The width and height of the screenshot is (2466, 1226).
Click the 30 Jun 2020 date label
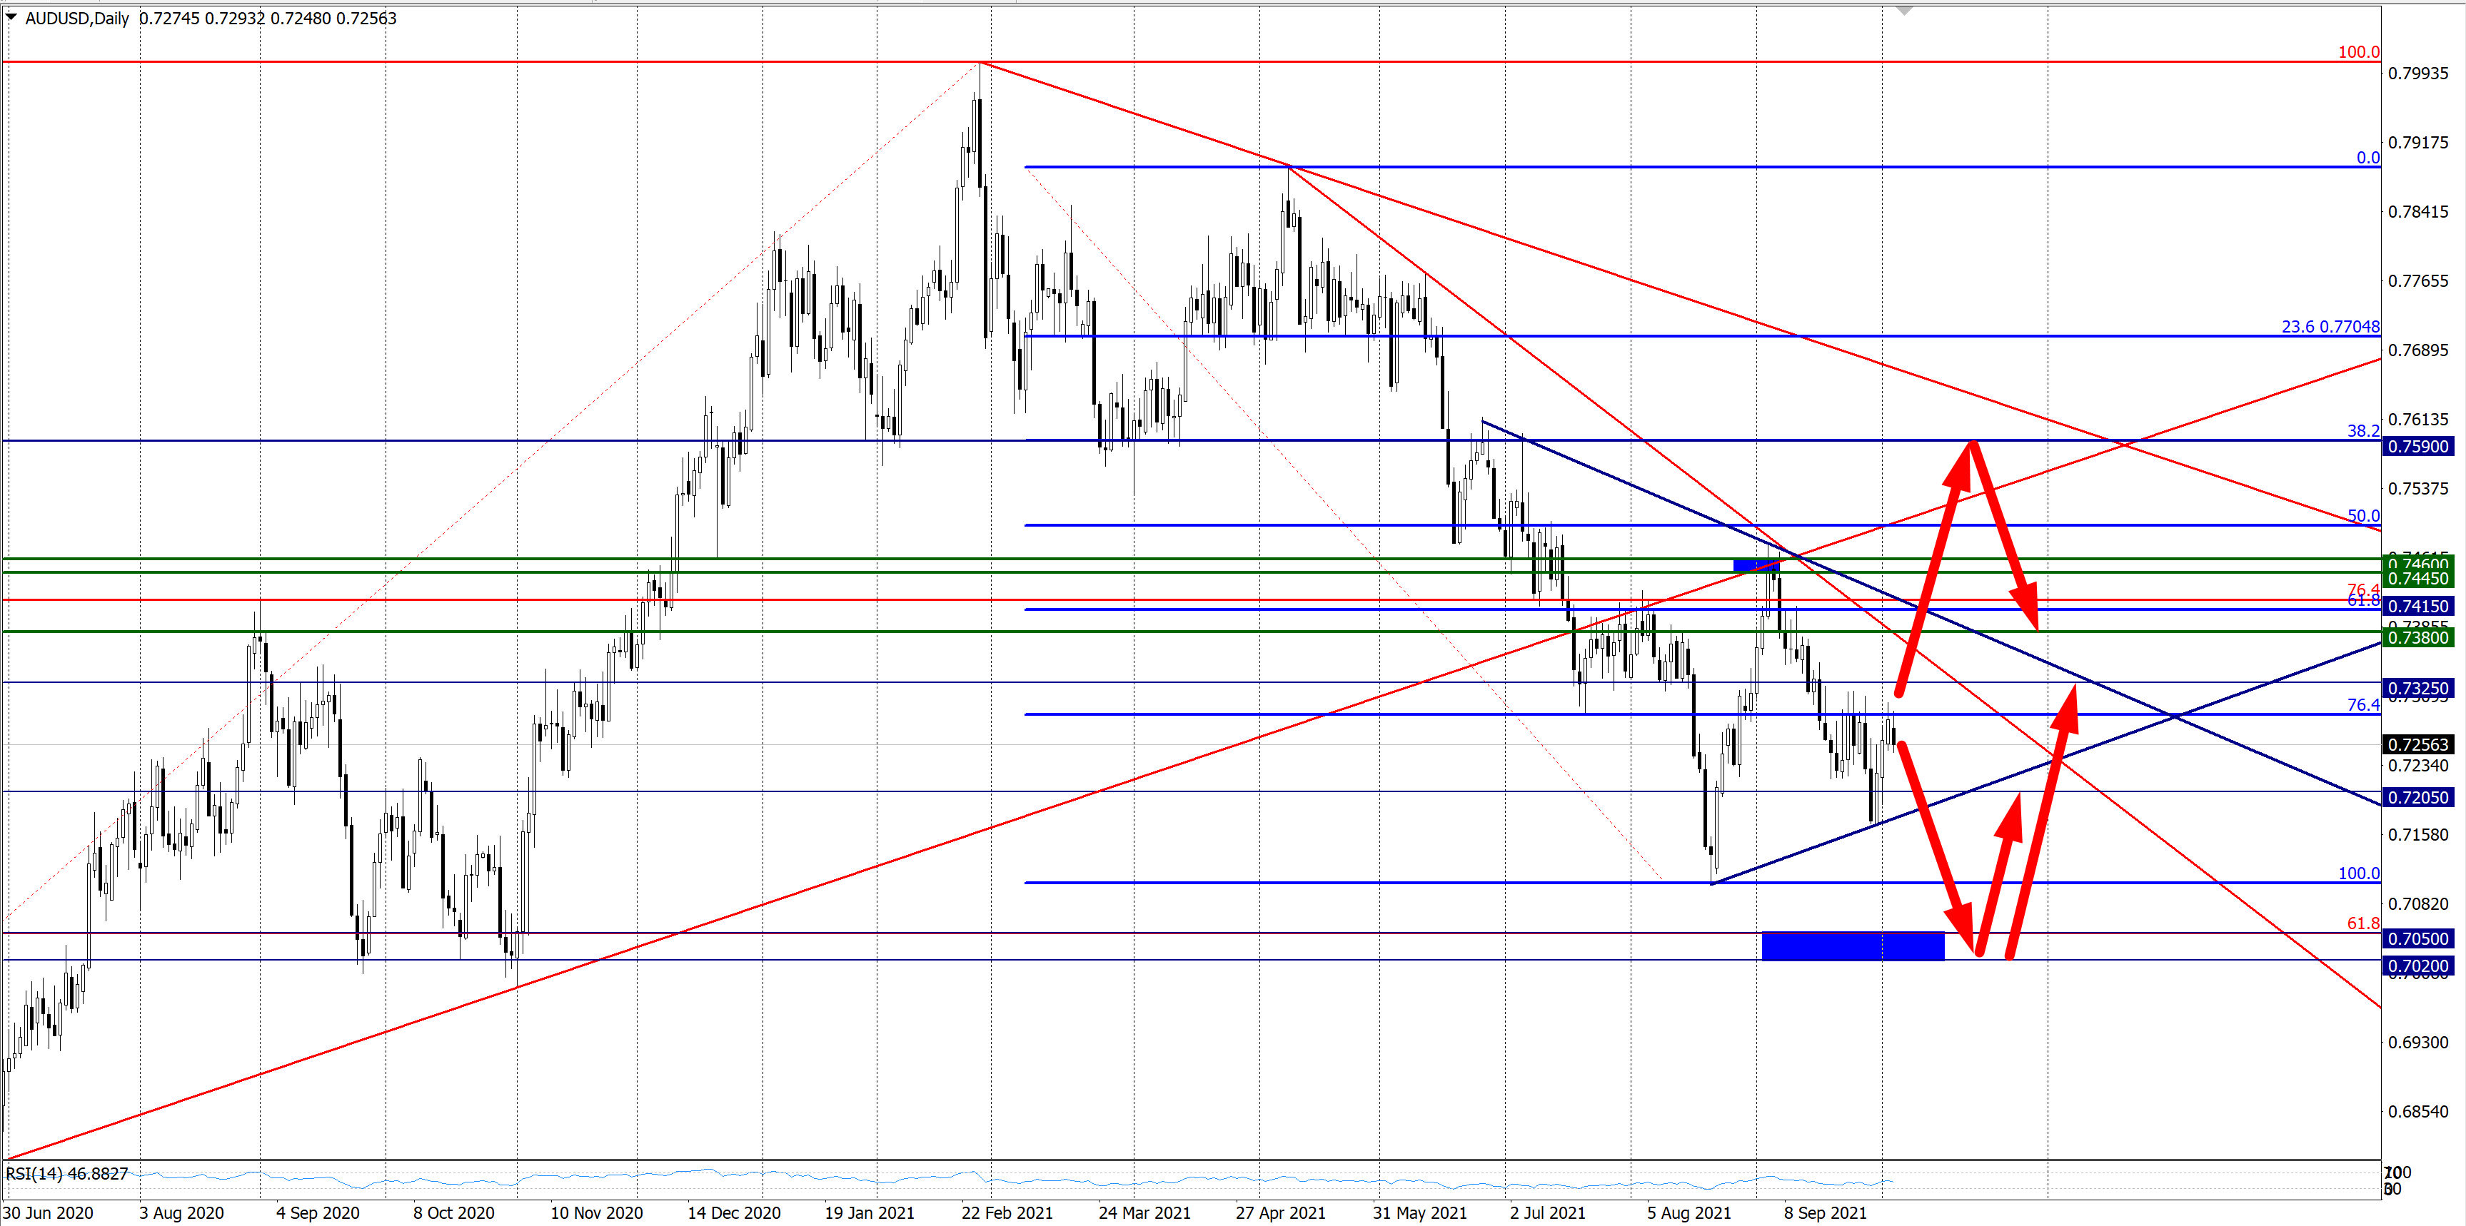[x=48, y=1212]
